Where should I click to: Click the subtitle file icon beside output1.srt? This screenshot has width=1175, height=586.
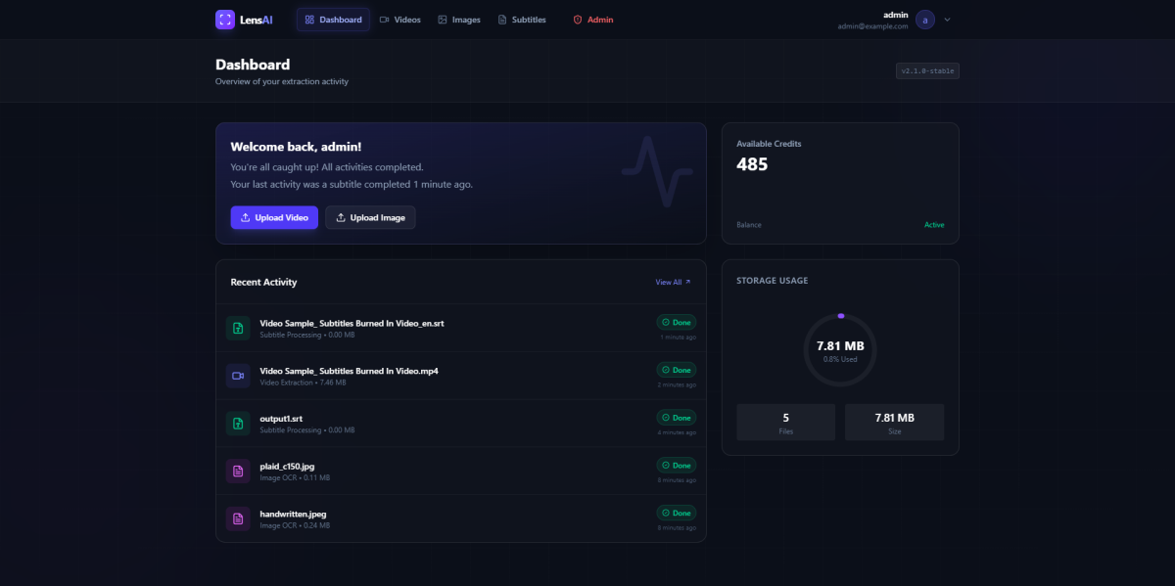point(238,424)
